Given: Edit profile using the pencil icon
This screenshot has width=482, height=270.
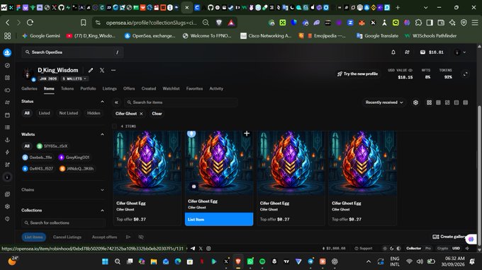Looking at the screenshot, I should (91, 70).
